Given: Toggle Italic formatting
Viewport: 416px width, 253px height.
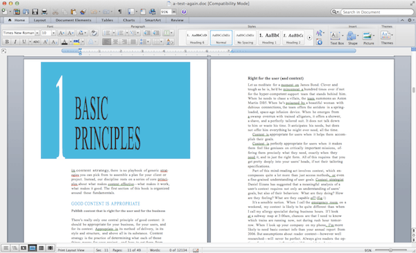Looking at the screenshot, I should pos(15,41).
